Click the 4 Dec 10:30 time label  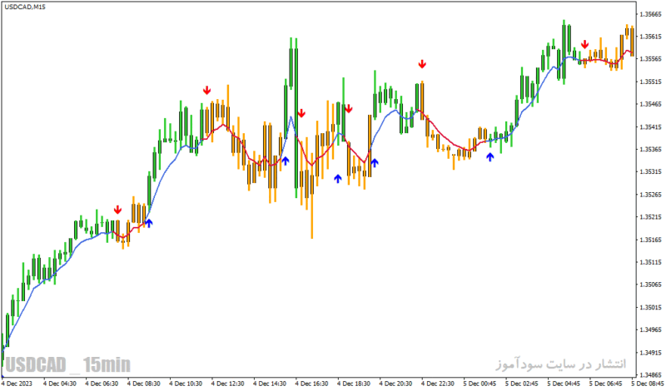(186, 384)
